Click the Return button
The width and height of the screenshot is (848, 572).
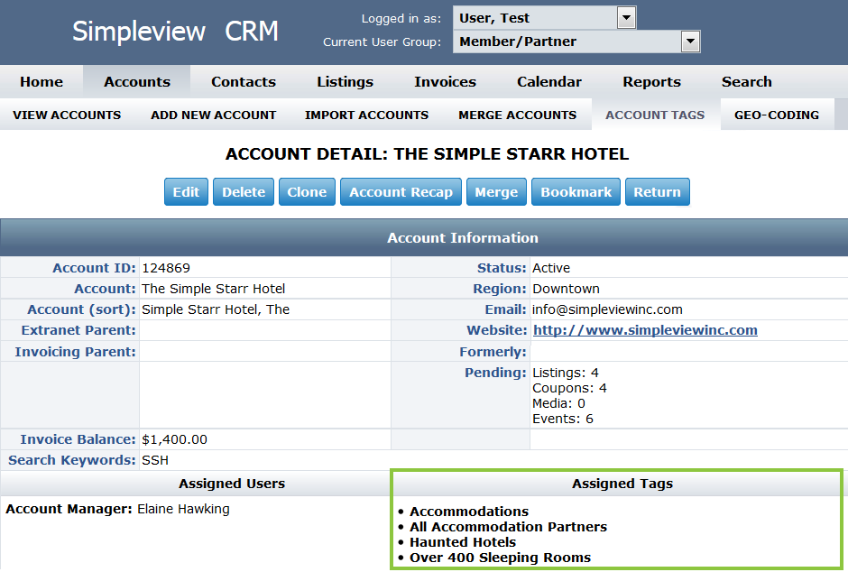657,192
